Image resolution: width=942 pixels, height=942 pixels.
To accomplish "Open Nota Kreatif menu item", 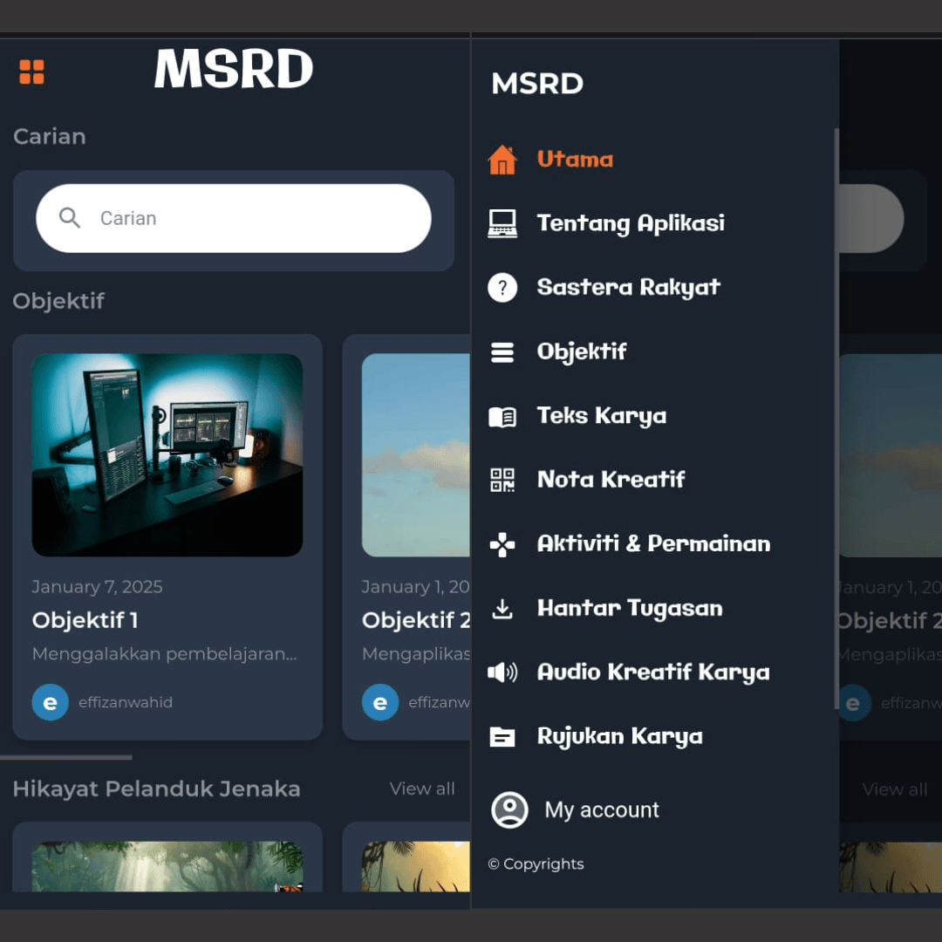I will (x=611, y=480).
